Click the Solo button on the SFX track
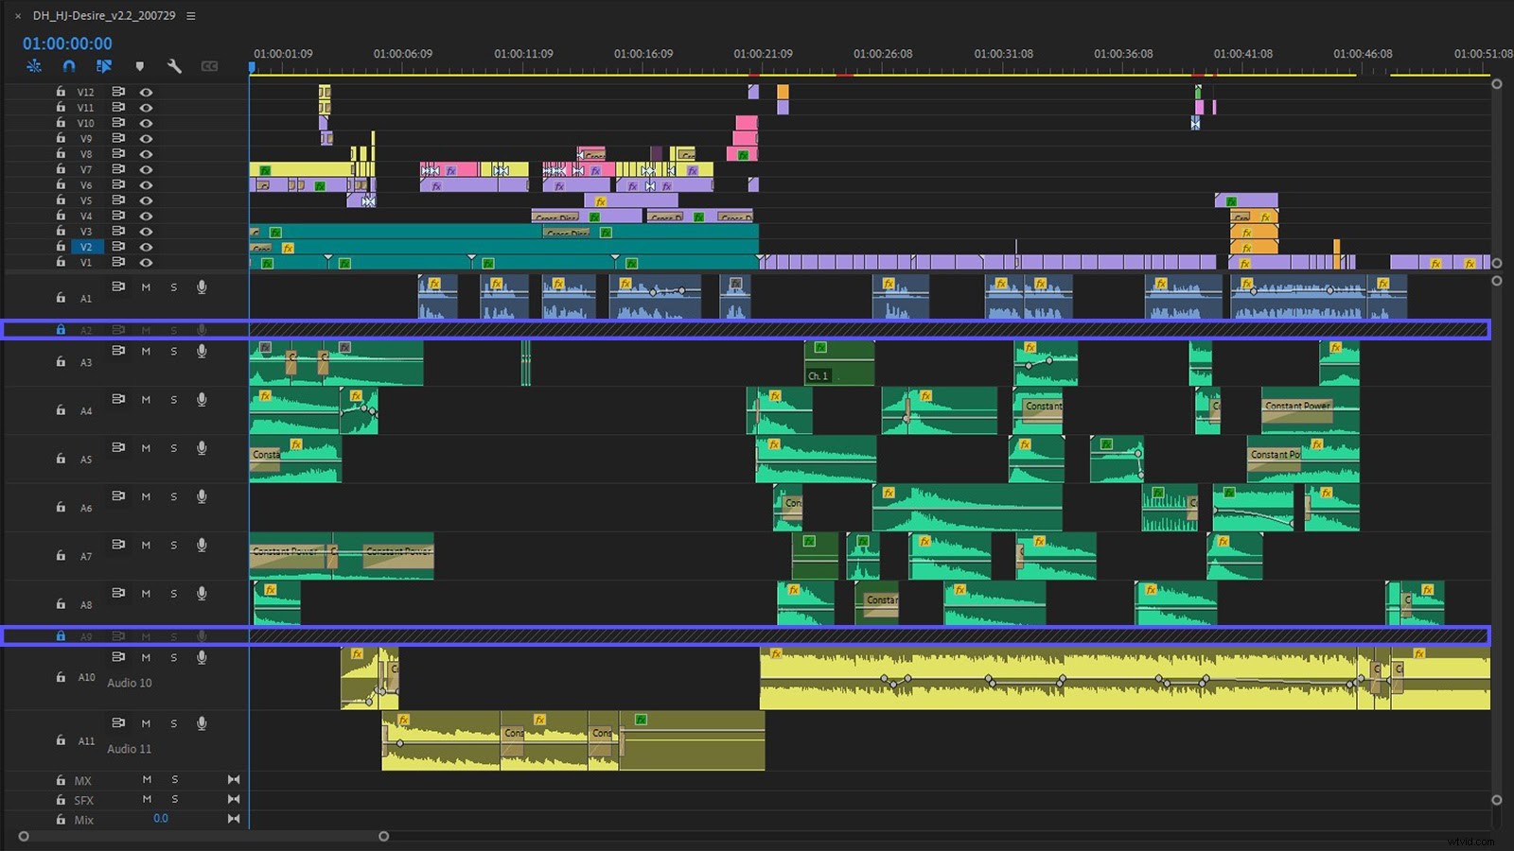This screenshot has width=1514, height=851. tap(175, 799)
